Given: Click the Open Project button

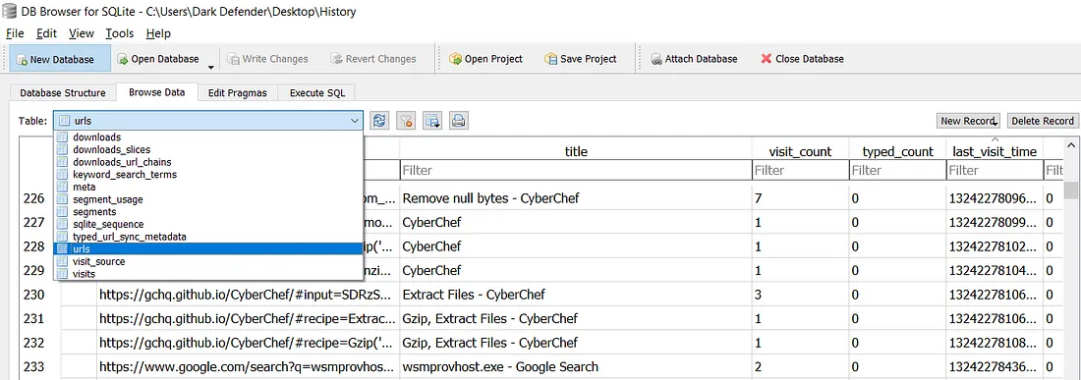Looking at the screenshot, I should pyautogui.click(x=485, y=59).
